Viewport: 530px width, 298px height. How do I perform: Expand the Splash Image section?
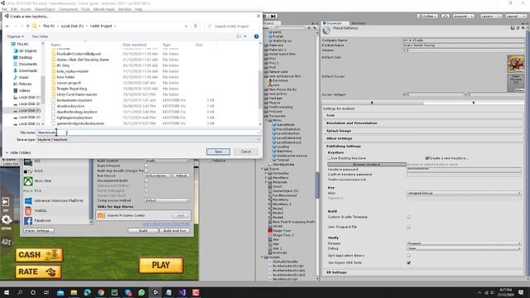point(339,131)
